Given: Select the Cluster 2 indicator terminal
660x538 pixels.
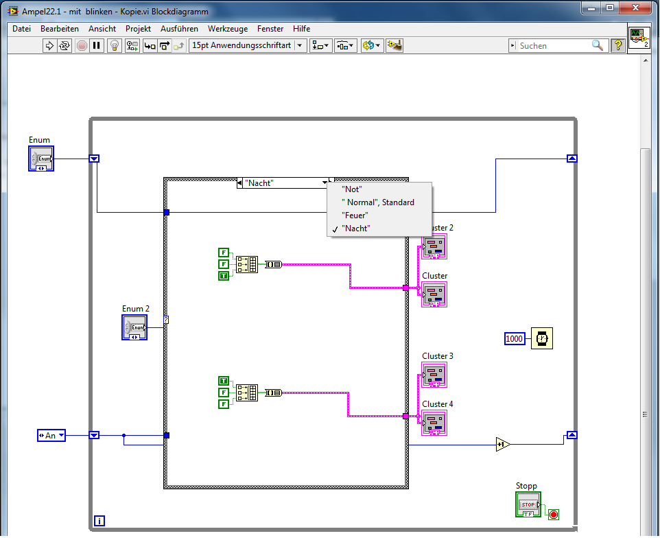Looking at the screenshot, I should click(434, 246).
